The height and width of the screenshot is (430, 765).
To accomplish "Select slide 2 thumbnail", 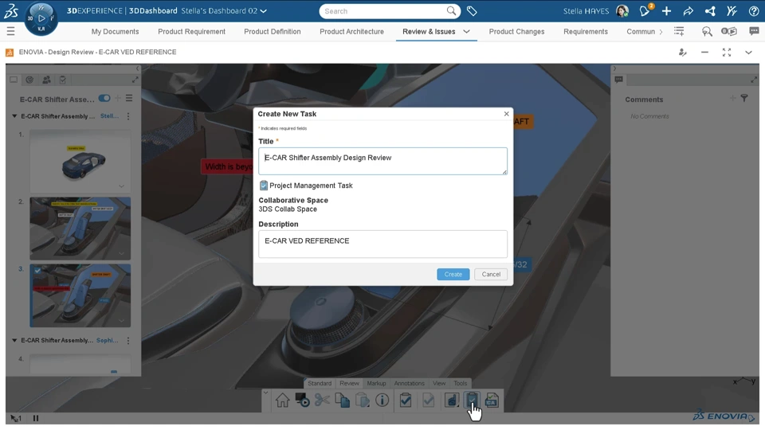I will [x=80, y=229].
